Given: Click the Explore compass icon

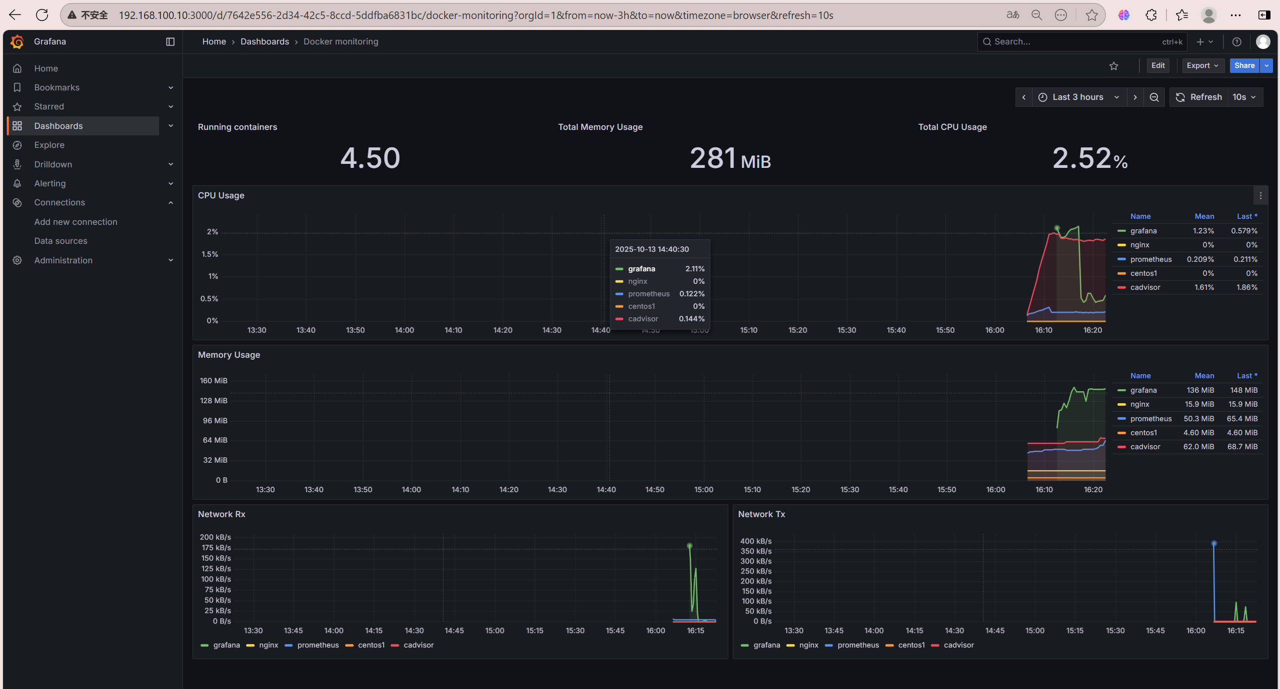Looking at the screenshot, I should point(18,145).
